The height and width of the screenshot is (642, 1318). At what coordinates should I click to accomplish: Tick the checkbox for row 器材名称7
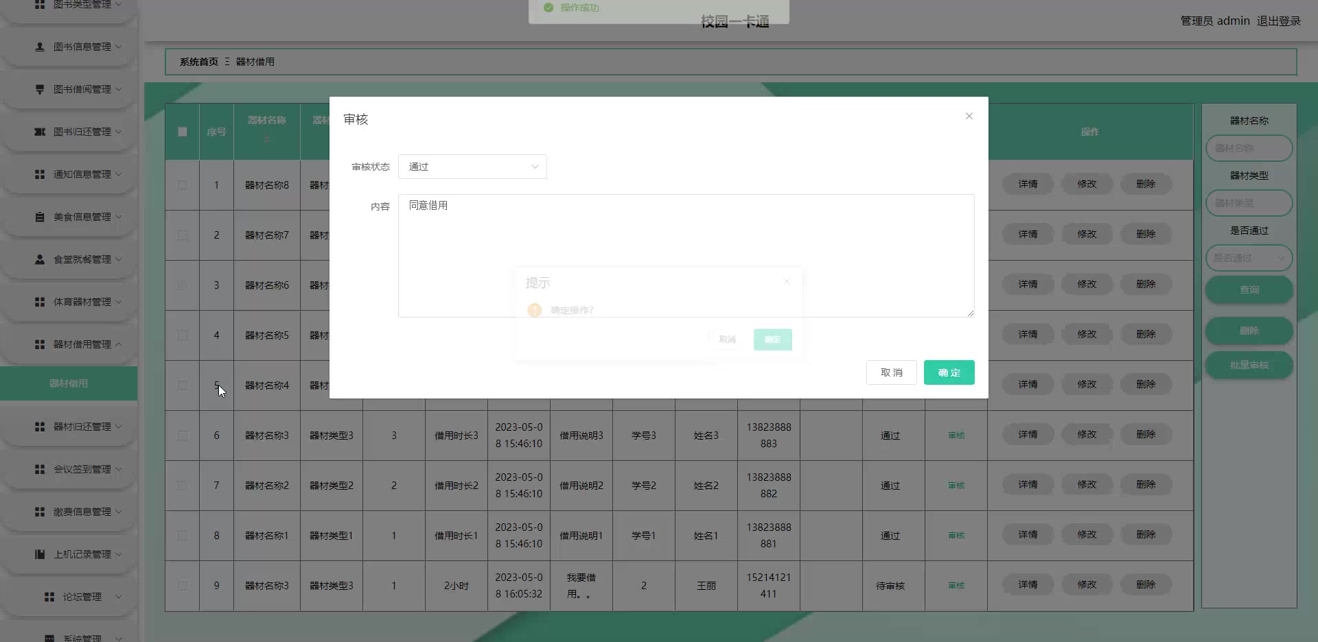[x=183, y=235]
